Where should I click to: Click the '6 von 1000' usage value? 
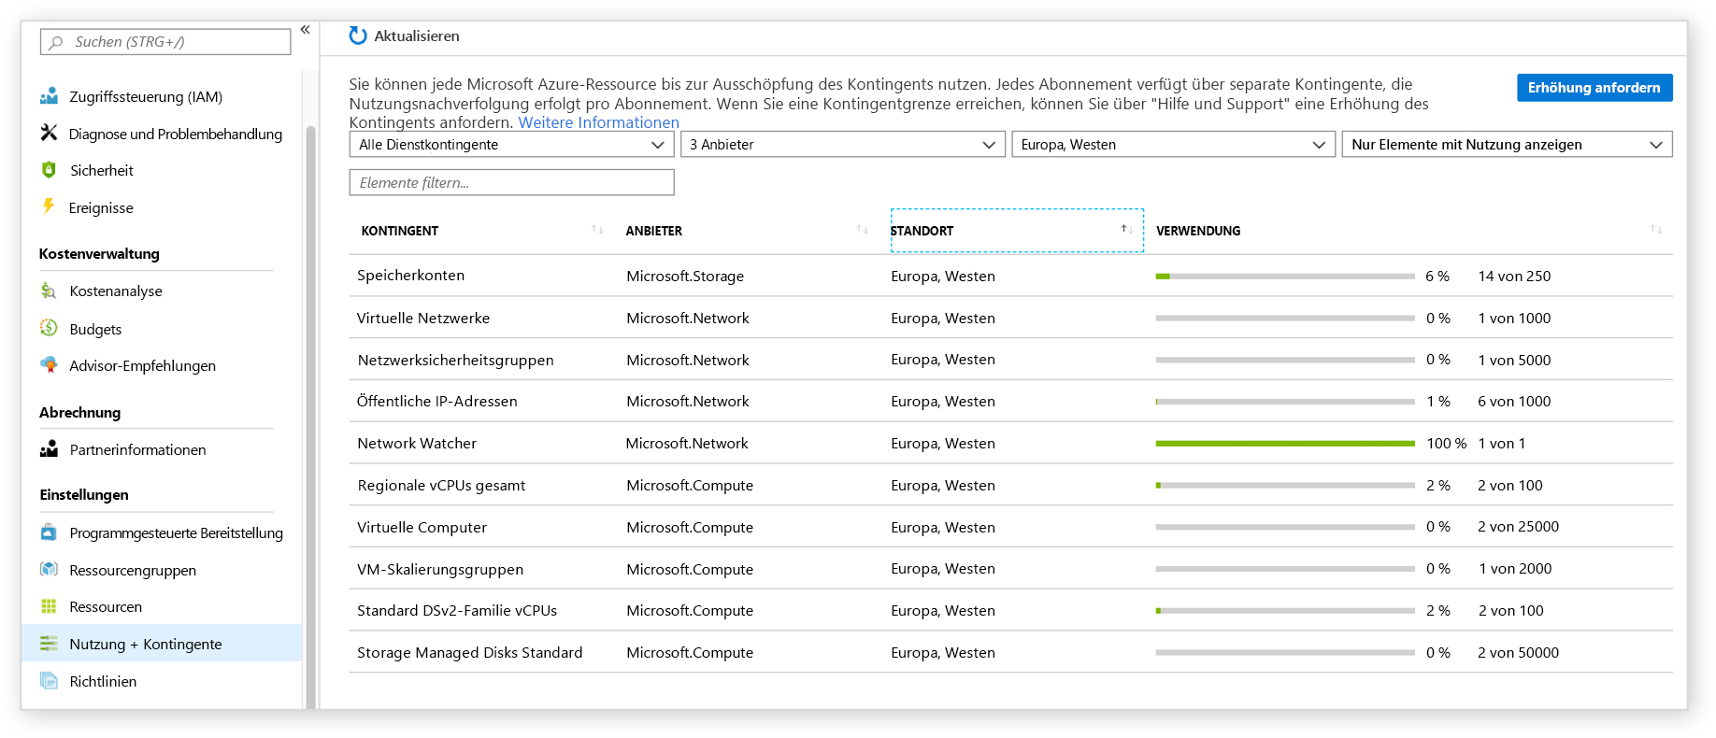pyautogui.click(x=1514, y=402)
